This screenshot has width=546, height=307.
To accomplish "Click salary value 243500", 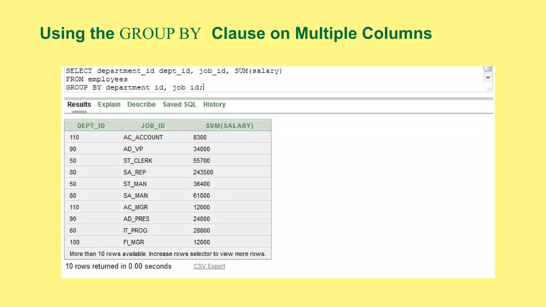I will [203, 172].
